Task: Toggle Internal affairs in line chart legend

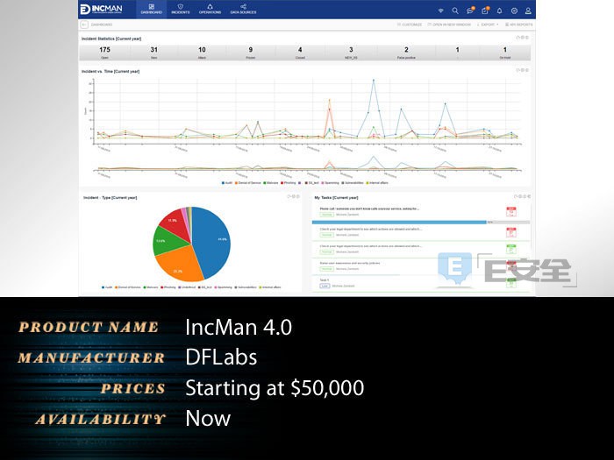Action: pyautogui.click(x=377, y=182)
